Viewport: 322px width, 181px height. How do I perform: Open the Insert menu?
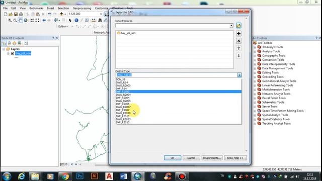[50, 8]
